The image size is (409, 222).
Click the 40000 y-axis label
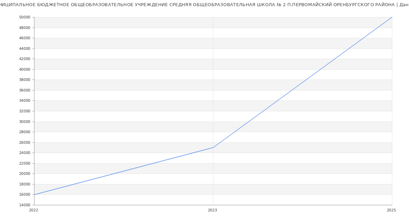point(25,69)
